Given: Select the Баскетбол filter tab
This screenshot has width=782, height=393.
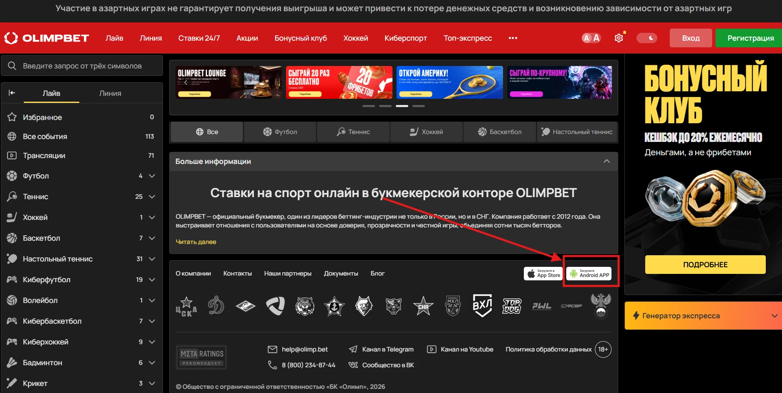Looking at the screenshot, I should tap(499, 132).
